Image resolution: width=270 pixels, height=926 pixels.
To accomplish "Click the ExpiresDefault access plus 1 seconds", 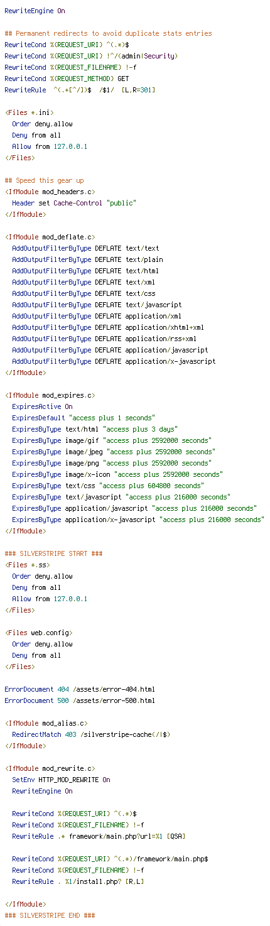I will (84, 418).
